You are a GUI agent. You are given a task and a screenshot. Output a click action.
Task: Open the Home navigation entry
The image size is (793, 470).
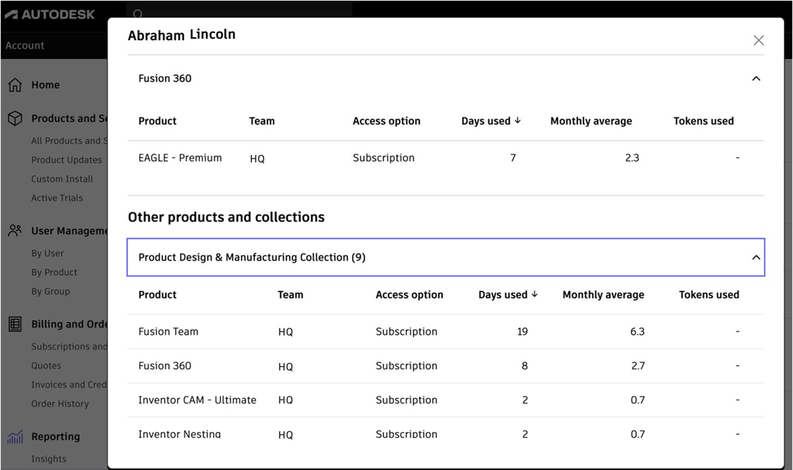45,84
